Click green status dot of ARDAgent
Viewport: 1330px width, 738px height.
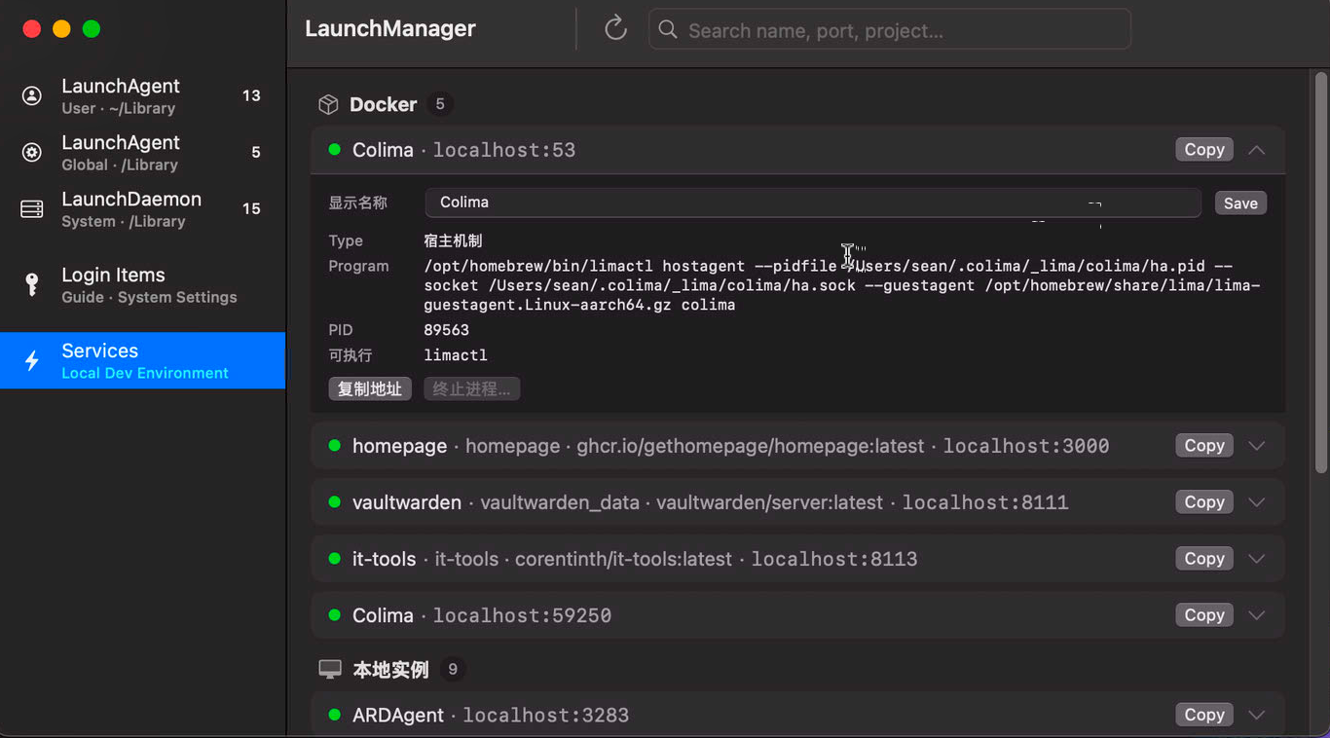[x=334, y=715]
